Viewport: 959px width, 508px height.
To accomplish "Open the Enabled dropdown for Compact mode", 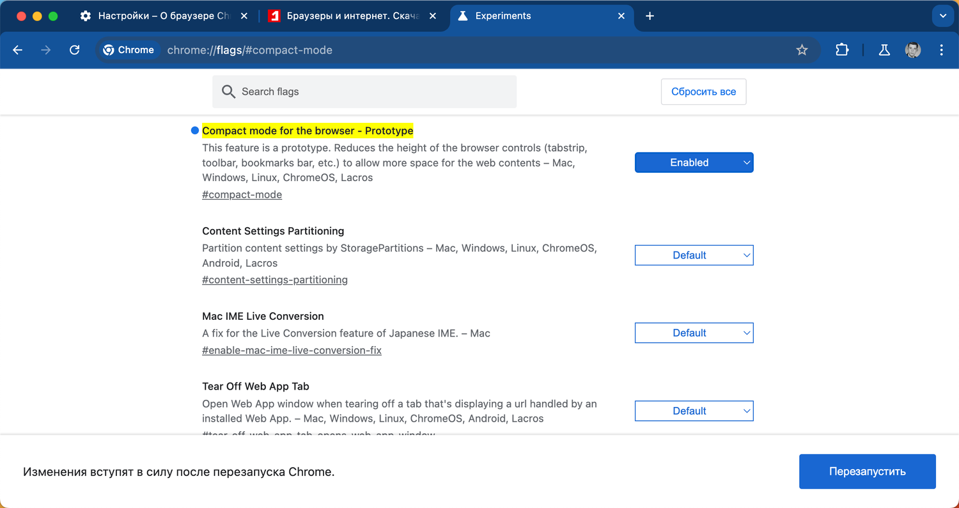I will coord(694,163).
